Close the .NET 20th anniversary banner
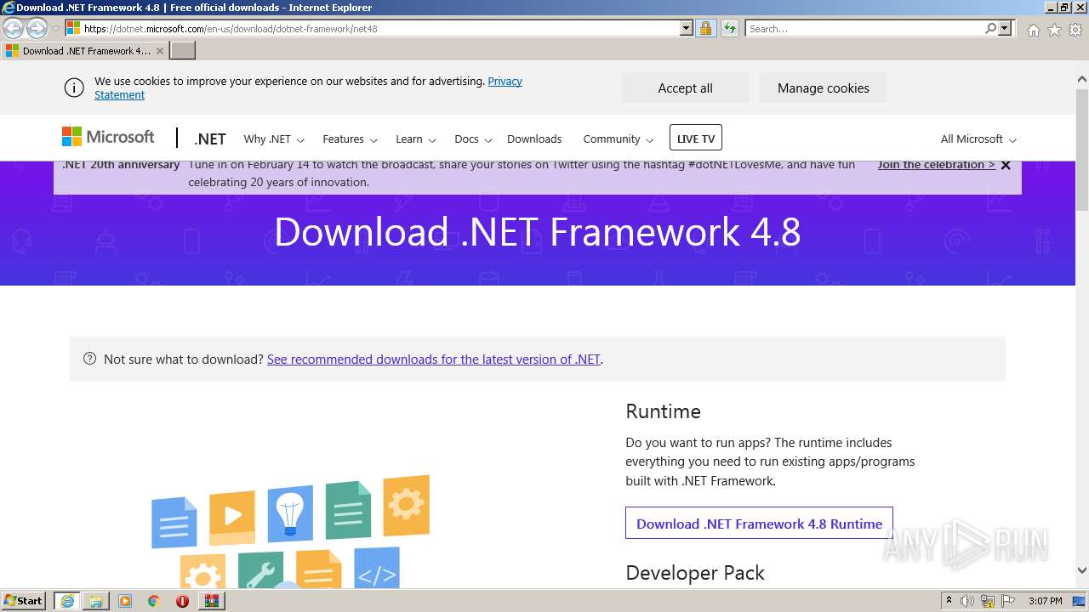1089x612 pixels. (1006, 165)
